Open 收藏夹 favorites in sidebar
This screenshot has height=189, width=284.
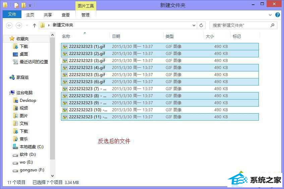coord(22,39)
